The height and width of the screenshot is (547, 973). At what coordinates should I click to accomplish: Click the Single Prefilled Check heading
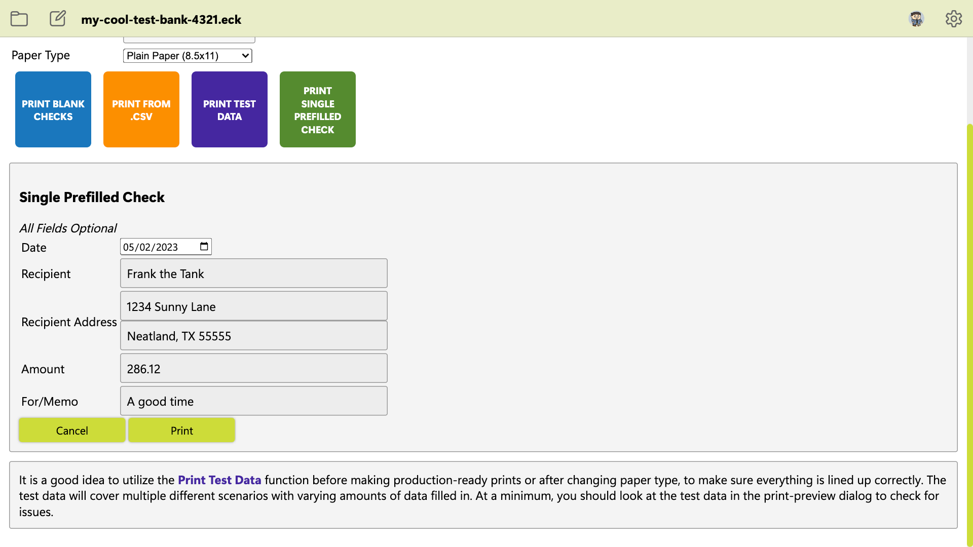(x=92, y=197)
